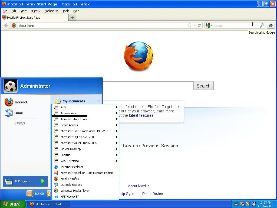The height and width of the screenshot is (208, 277).
Task: Expand Microsoft Visual Studio 2005 folder
Action: tap(86, 143)
